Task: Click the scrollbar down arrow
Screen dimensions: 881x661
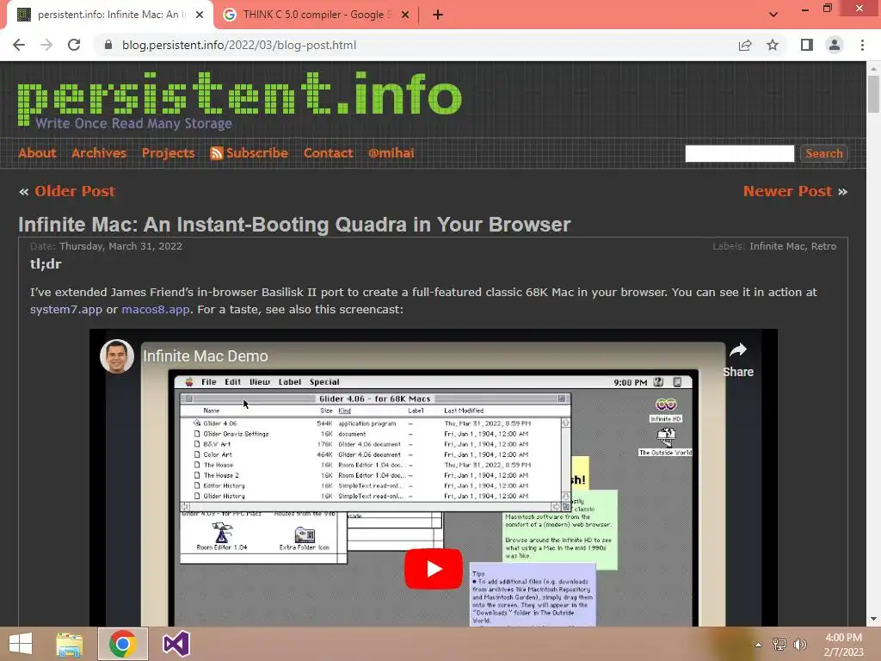Action: coord(873,619)
